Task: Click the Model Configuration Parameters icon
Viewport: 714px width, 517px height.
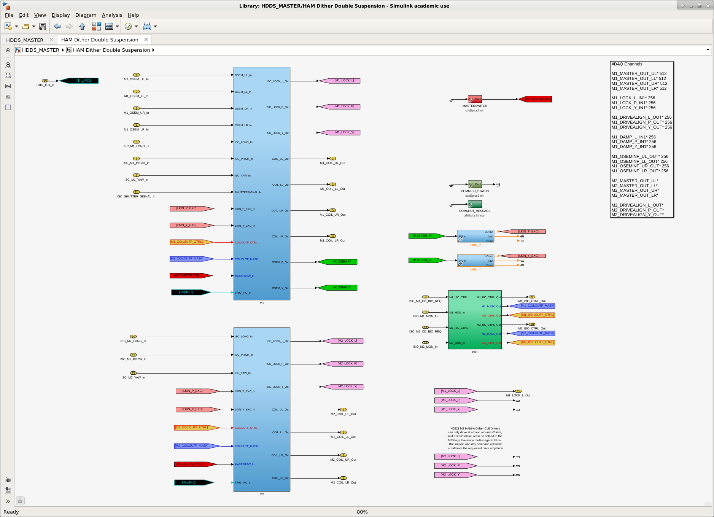Action: coord(109,26)
